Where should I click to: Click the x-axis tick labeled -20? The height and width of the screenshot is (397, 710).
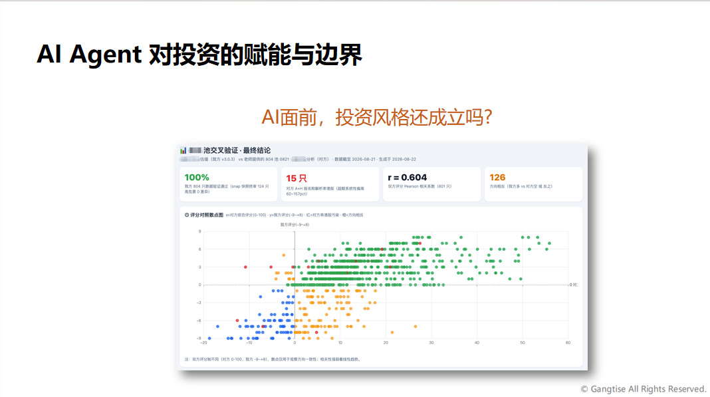point(203,342)
